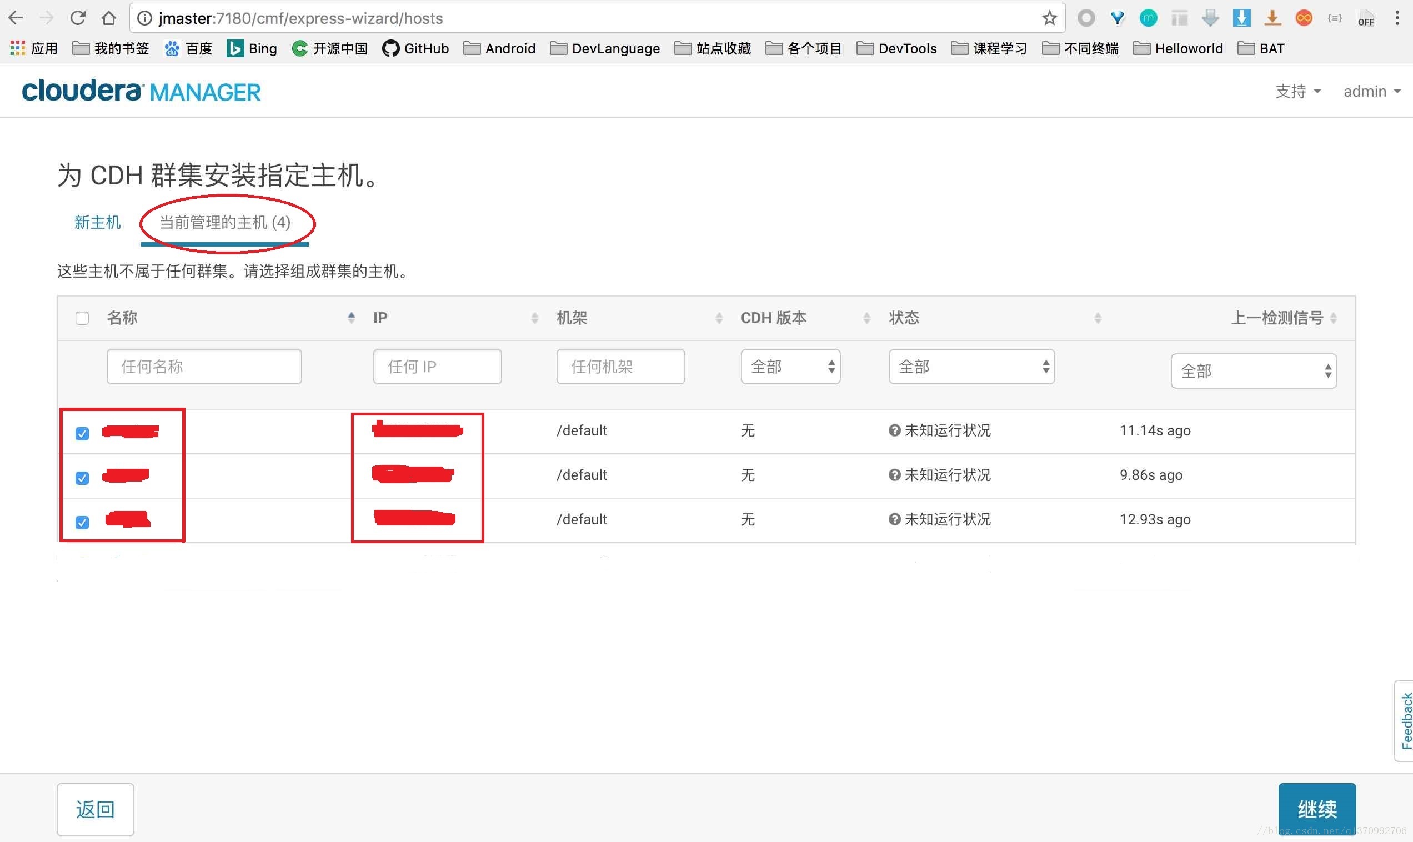Image resolution: width=1413 pixels, height=842 pixels.
Task: Uncheck the host row with 11.14s ago
Action: tap(82, 433)
